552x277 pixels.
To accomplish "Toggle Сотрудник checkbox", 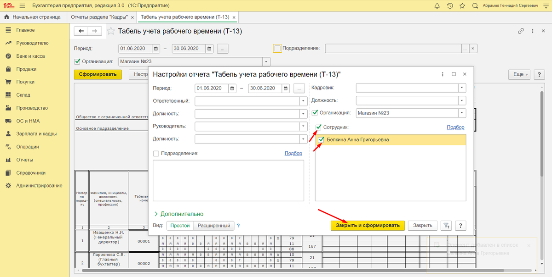I will [318, 127].
